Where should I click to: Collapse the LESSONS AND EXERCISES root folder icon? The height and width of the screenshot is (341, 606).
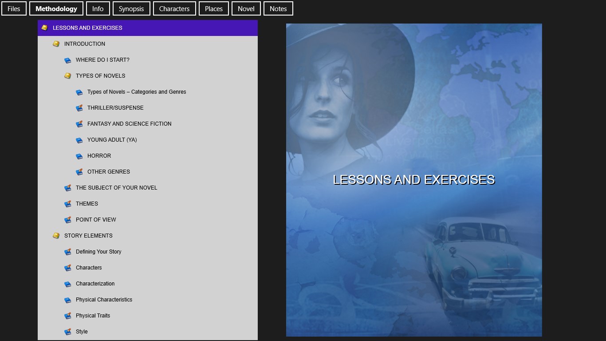[44, 28]
